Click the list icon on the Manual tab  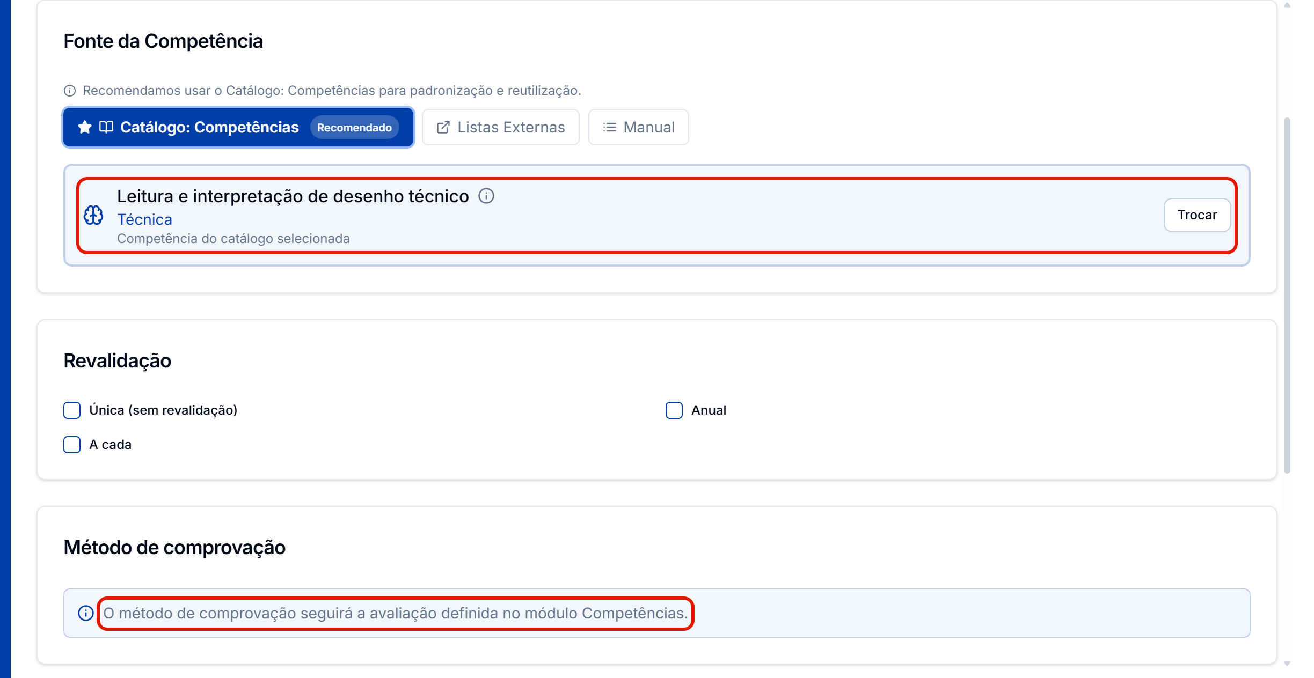click(x=609, y=127)
